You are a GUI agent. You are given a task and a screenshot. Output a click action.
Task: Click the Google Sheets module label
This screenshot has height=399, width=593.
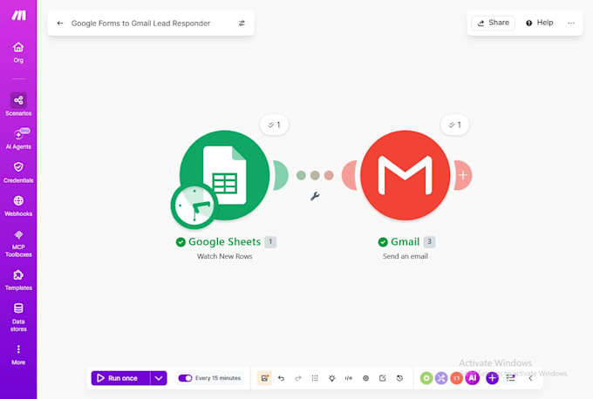pos(225,242)
